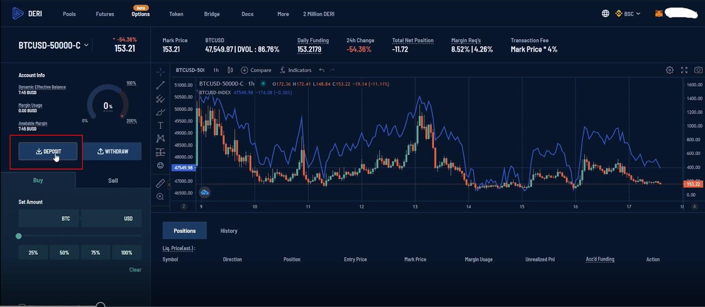
Task: Redo the chart action
Action: (x=332, y=70)
